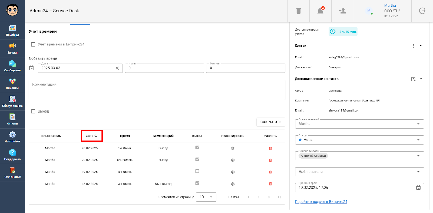Clear the date field with X icon
This screenshot has width=433, height=213.
pyautogui.click(x=117, y=68)
